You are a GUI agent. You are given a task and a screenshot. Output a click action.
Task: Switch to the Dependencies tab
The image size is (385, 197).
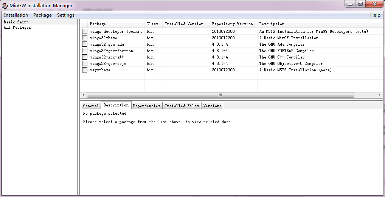click(147, 106)
